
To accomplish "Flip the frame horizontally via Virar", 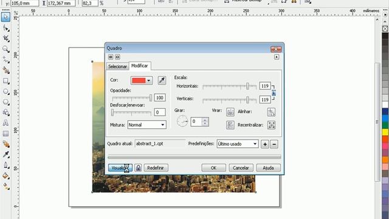I will [230, 112].
